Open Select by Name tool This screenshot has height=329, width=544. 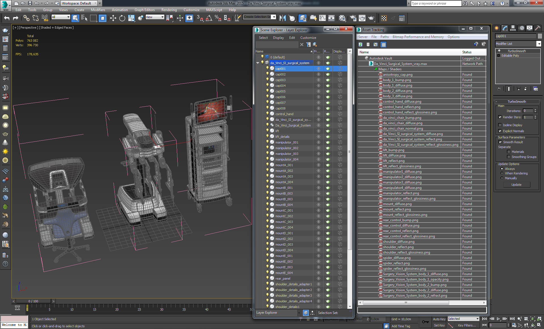pyautogui.click(x=84, y=18)
